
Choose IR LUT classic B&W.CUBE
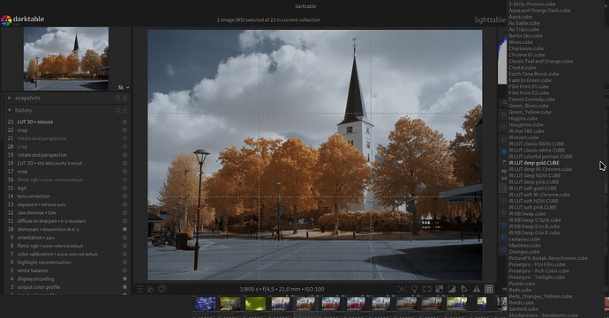click(x=537, y=144)
